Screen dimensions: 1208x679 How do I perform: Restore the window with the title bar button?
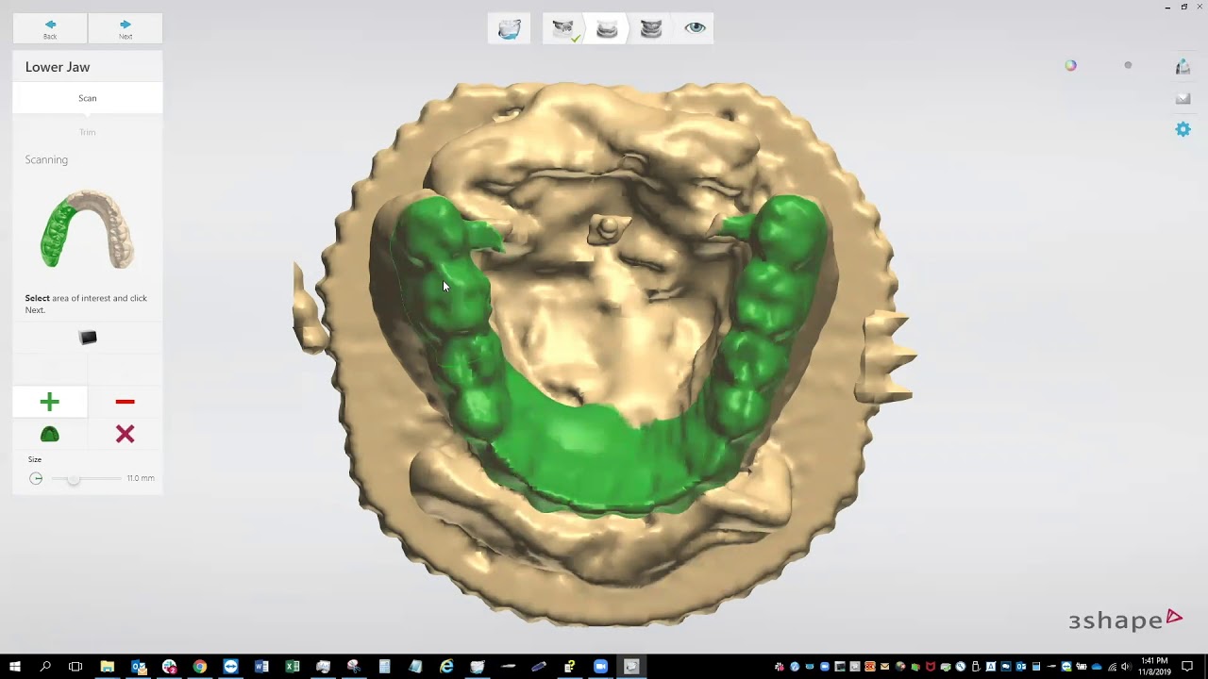1183,7
